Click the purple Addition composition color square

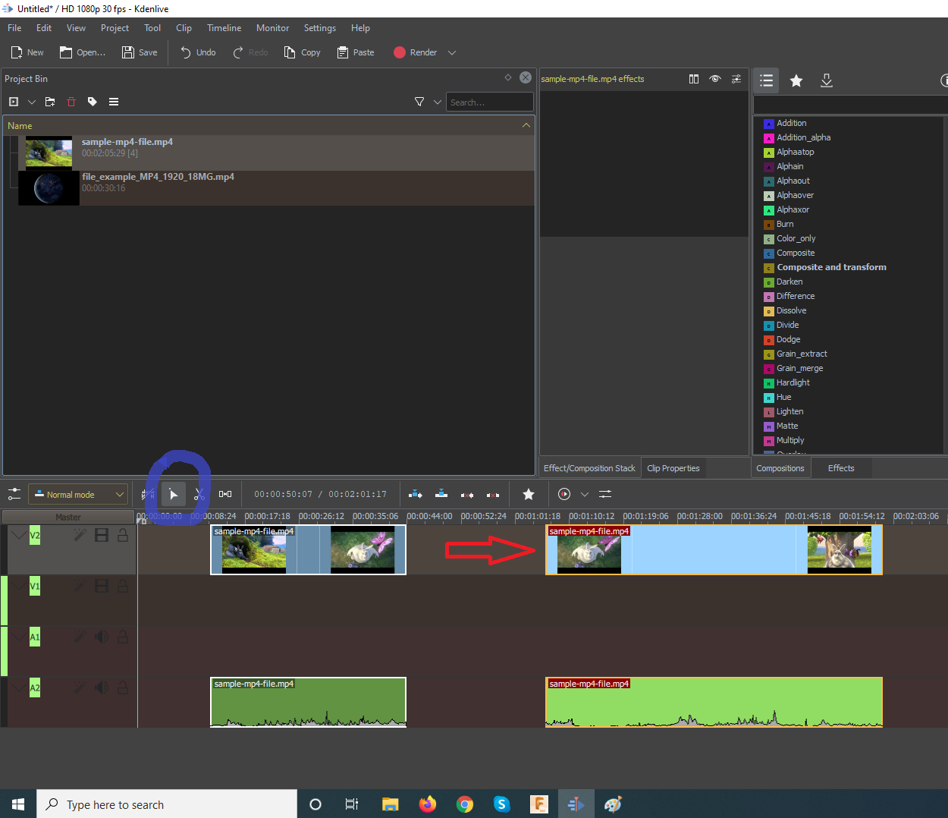768,124
